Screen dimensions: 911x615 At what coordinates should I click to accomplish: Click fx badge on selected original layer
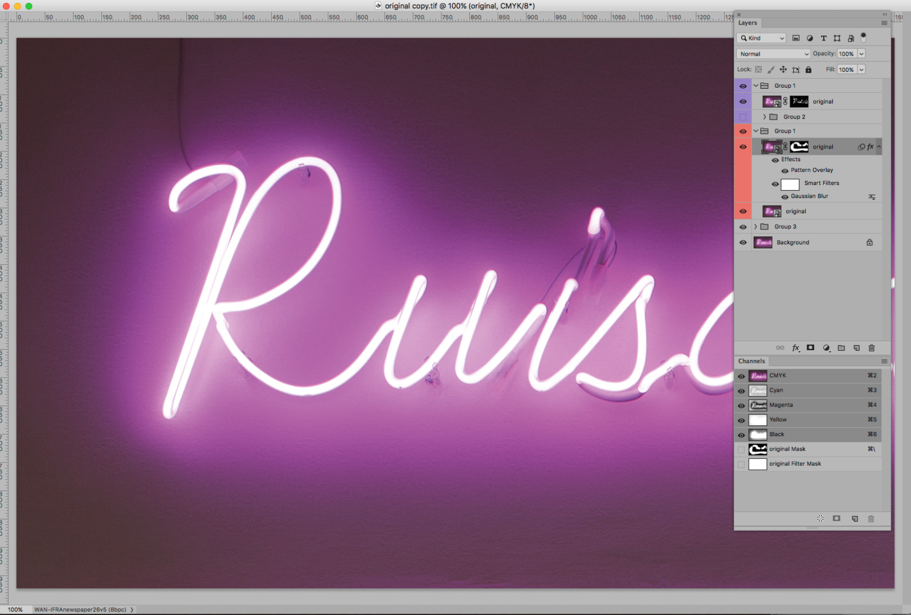pos(870,147)
